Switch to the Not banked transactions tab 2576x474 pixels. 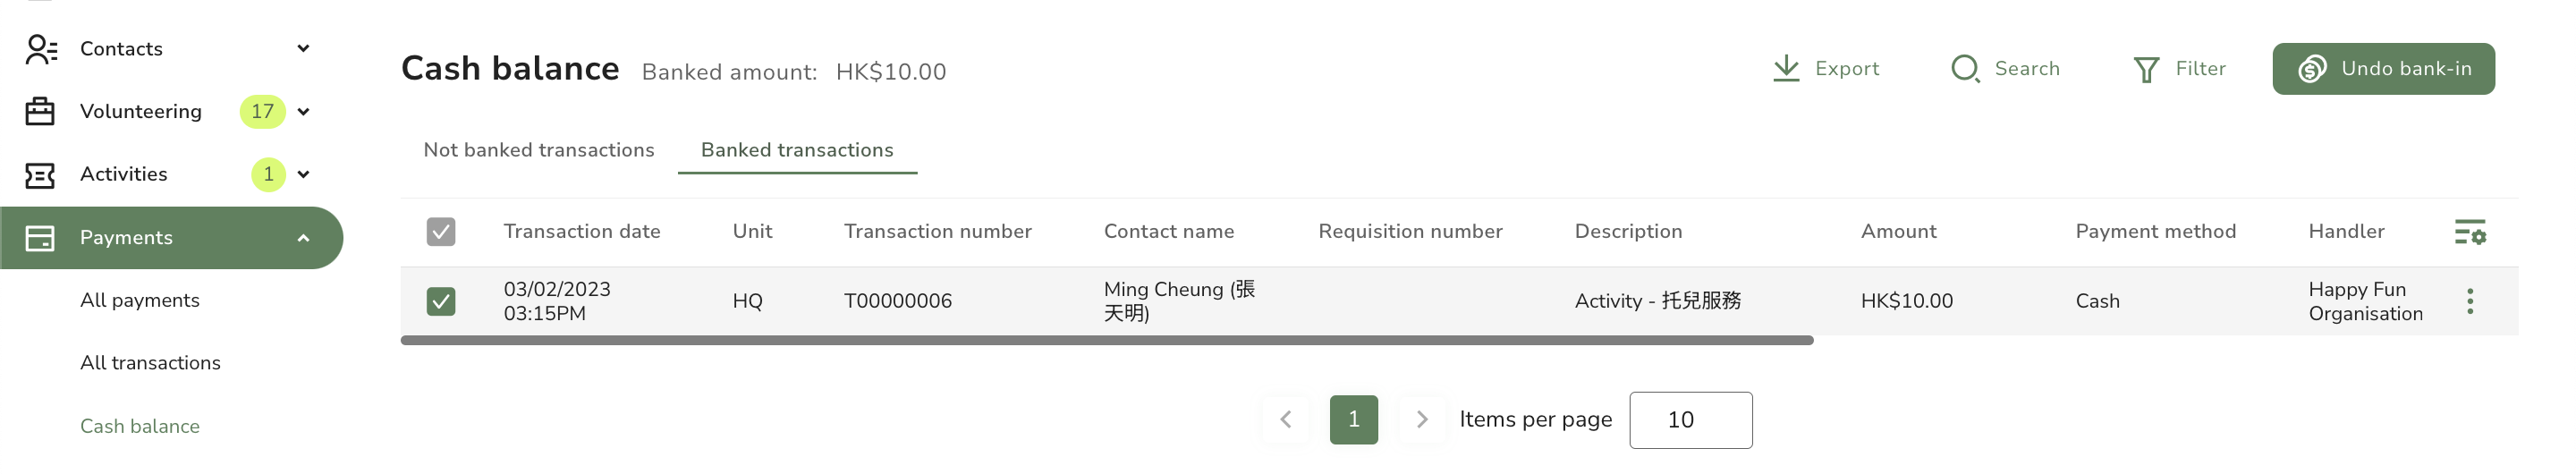[539, 150]
